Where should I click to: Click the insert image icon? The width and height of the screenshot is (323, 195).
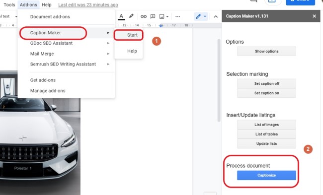point(161,16)
